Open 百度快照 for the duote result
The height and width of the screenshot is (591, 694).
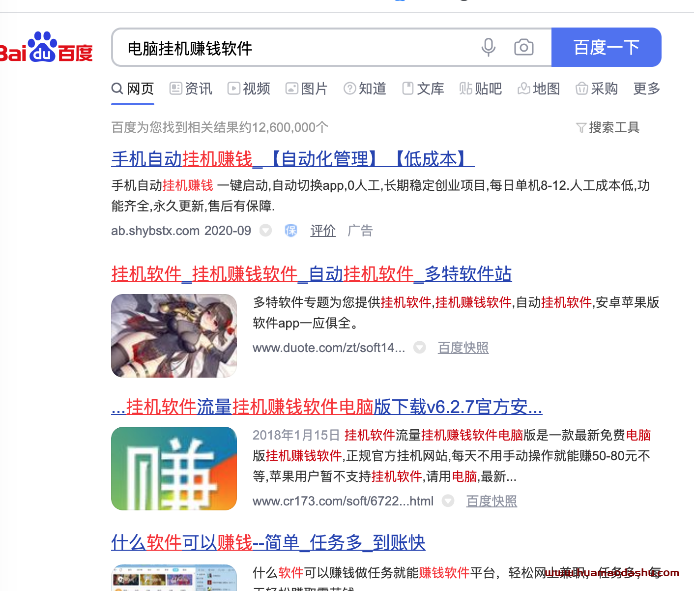[463, 348]
